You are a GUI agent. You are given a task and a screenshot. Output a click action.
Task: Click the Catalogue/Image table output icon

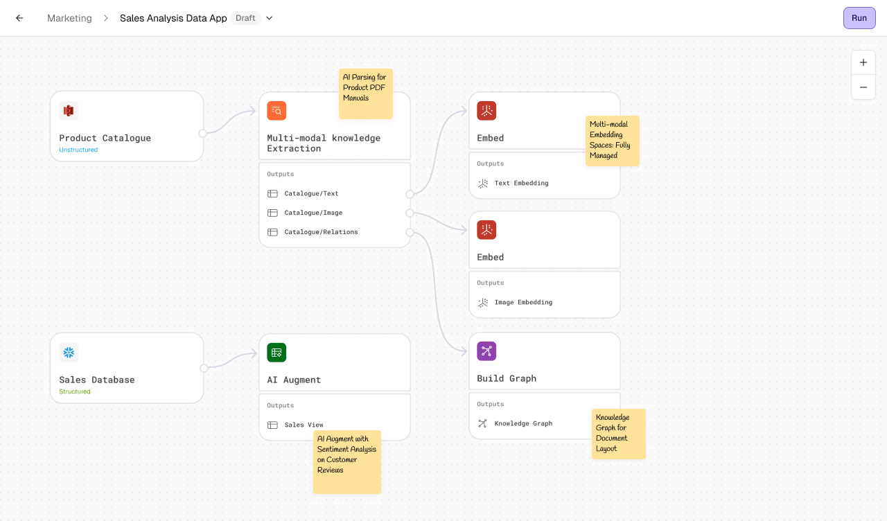pyautogui.click(x=272, y=213)
